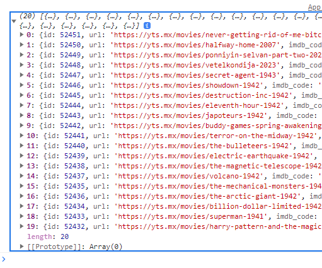Expand array item 9 with id 52442
Screen dimensions: 322x268
pyautogui.click(x=21, y=125)
